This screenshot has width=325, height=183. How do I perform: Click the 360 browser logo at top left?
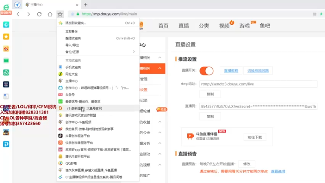[6, 7]
